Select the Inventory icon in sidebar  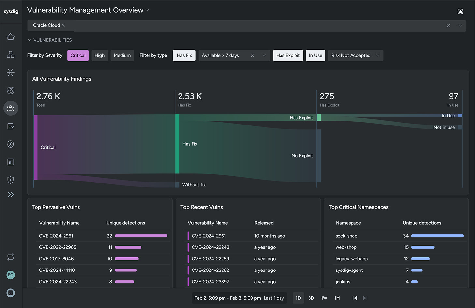[x=11, y=54]
